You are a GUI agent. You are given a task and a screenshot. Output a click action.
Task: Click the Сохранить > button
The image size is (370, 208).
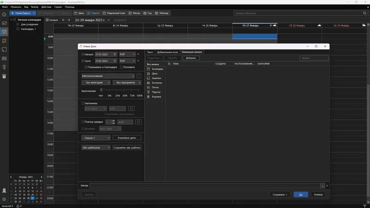[x=280, y=195]
